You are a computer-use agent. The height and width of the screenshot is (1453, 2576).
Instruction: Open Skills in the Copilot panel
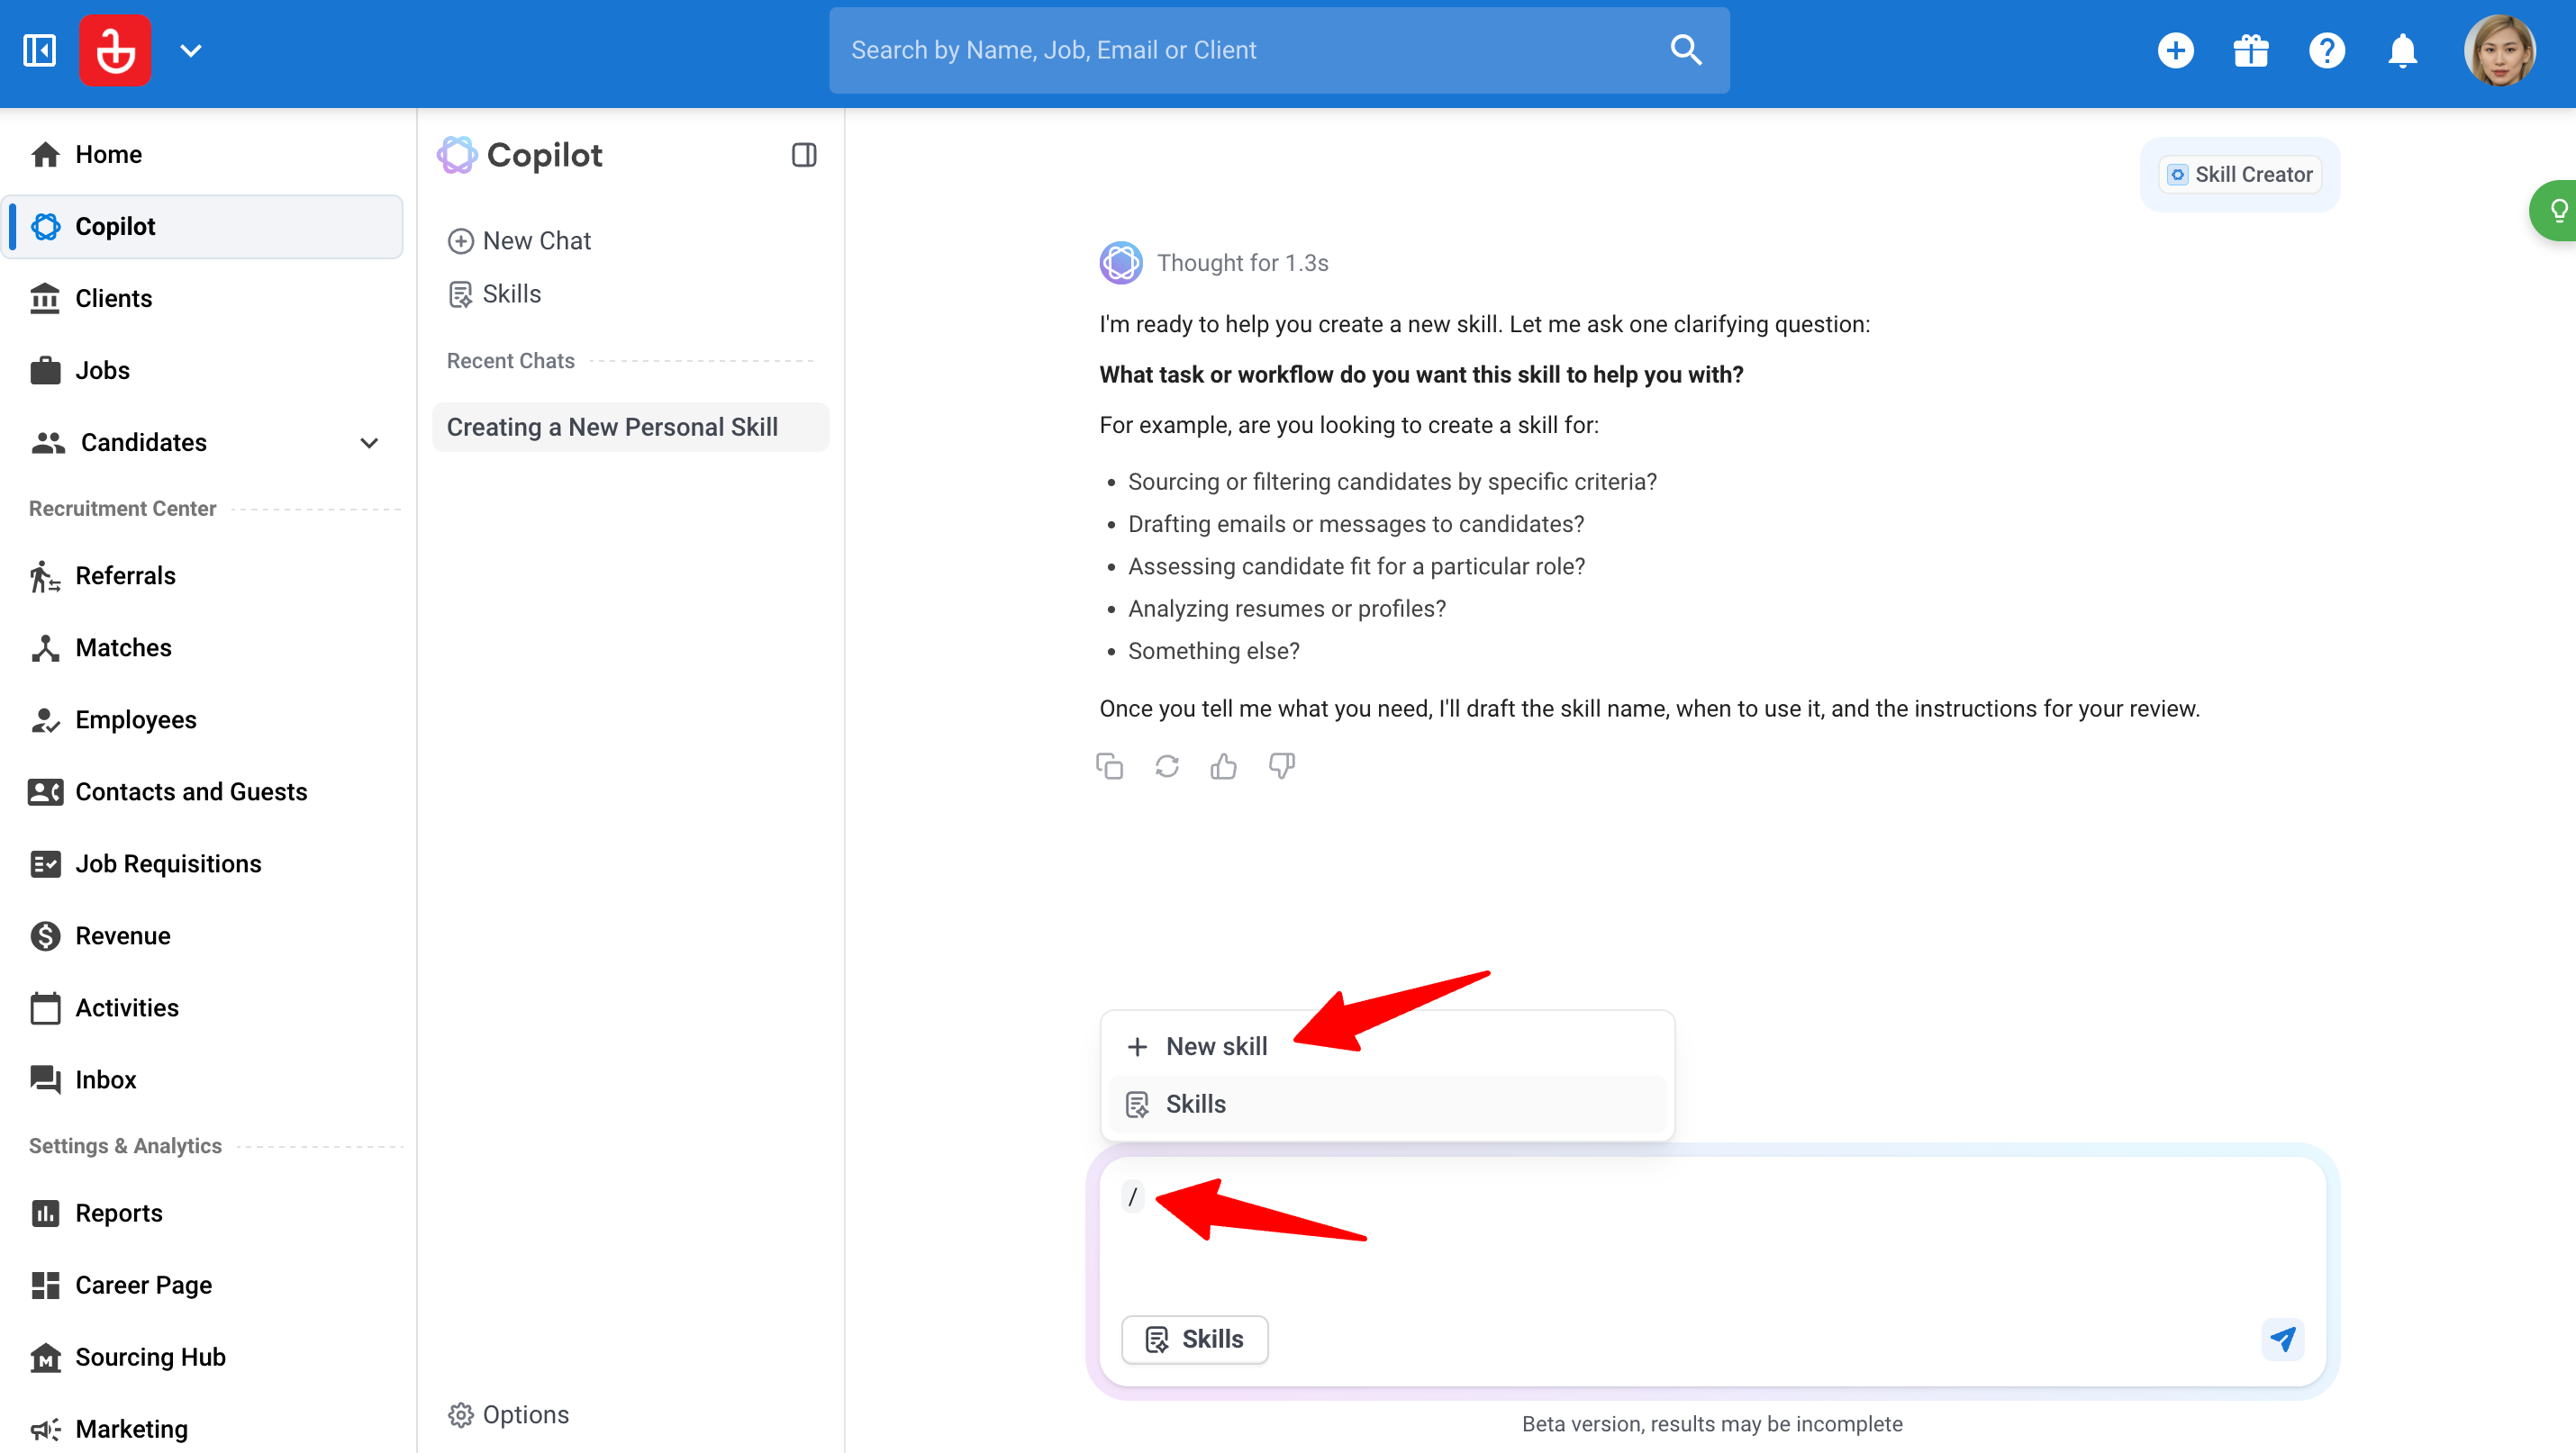coord(494,293)
